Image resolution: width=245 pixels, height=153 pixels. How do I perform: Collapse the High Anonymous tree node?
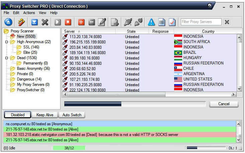[x=7, y=42]
